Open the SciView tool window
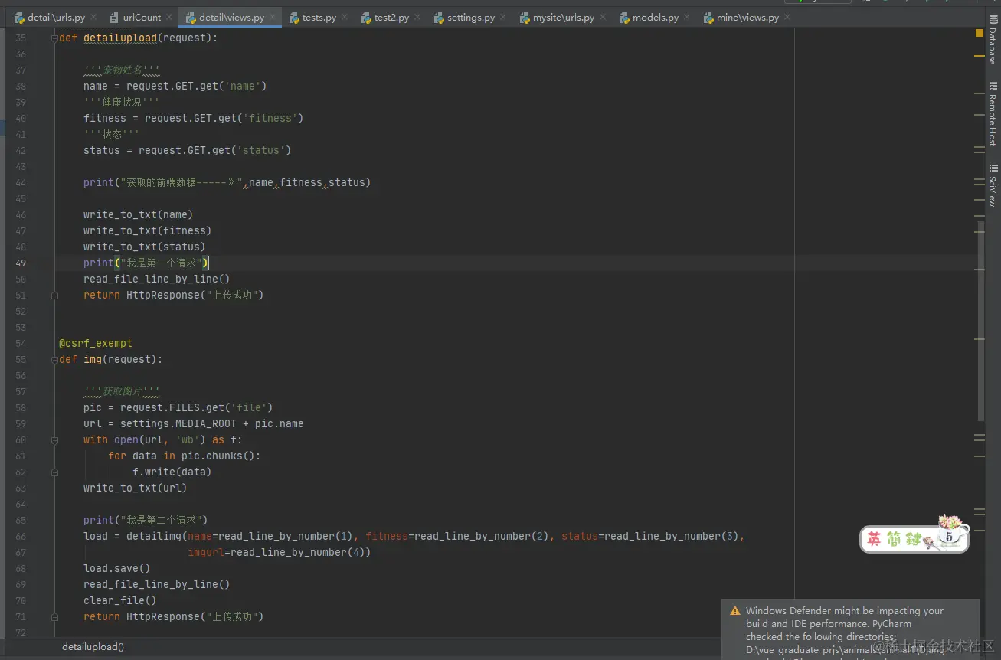This screenshot has height=660, width=1001. [993, 185]
